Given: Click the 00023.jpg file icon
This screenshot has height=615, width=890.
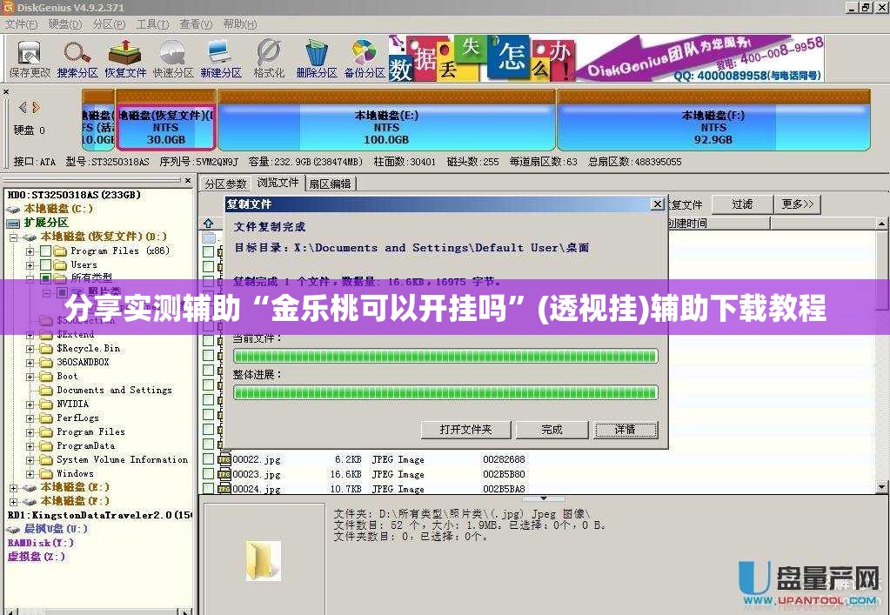Looking at the screenshot, I should (x=224, y=474).
